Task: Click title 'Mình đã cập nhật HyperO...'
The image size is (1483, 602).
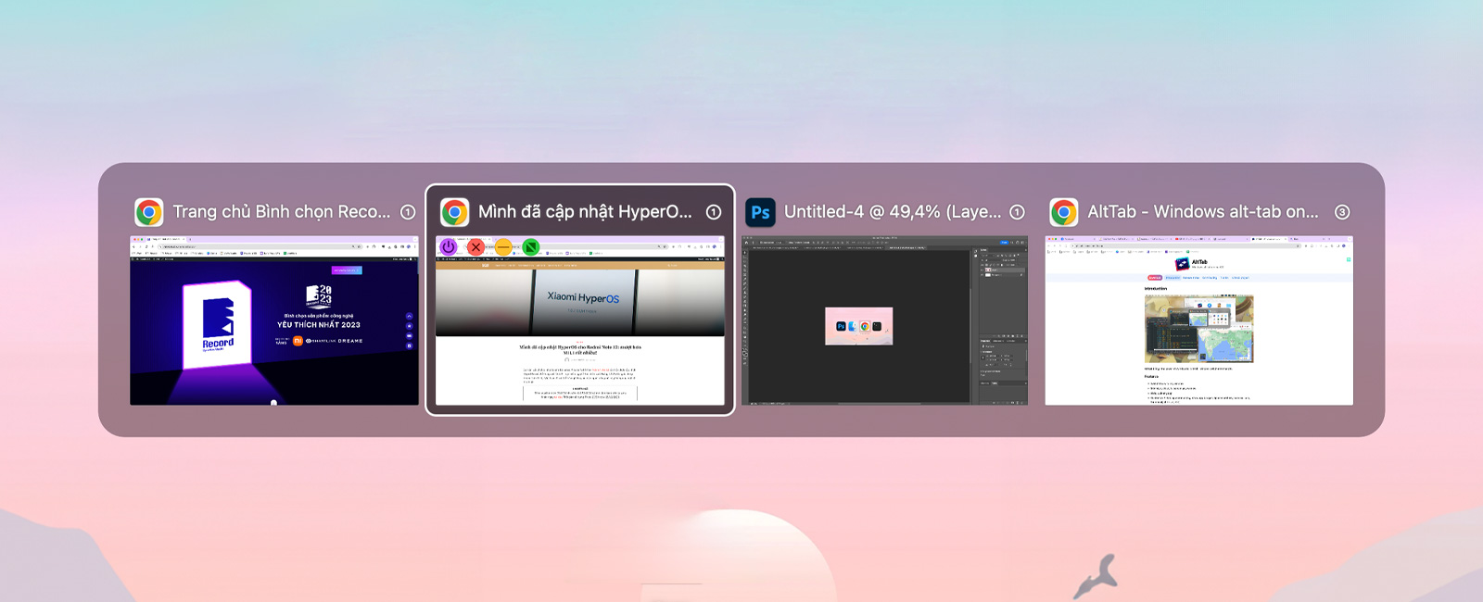Action: [x=585, y=212]
